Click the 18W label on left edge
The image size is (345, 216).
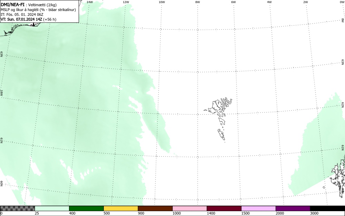pyautogui.click(x=1, y=92)
